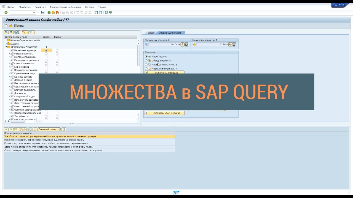Image resolution: width=353 pixels, height=198 pixels.
Task: Click the Set B object count field
Action: pyautogui.click(x=212, y=44)
